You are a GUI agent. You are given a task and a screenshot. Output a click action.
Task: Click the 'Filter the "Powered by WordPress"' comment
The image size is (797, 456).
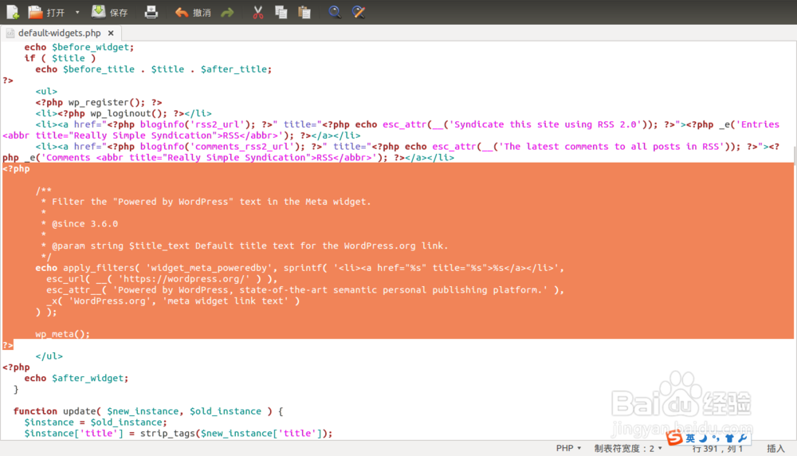pos(206,202)
